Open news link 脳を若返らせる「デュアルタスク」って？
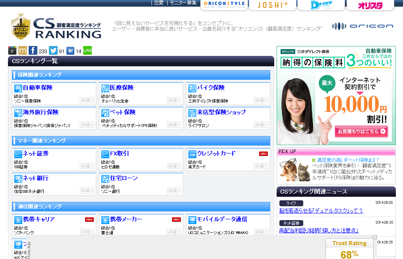Screen dimensions: 403x259 point(321,211)
